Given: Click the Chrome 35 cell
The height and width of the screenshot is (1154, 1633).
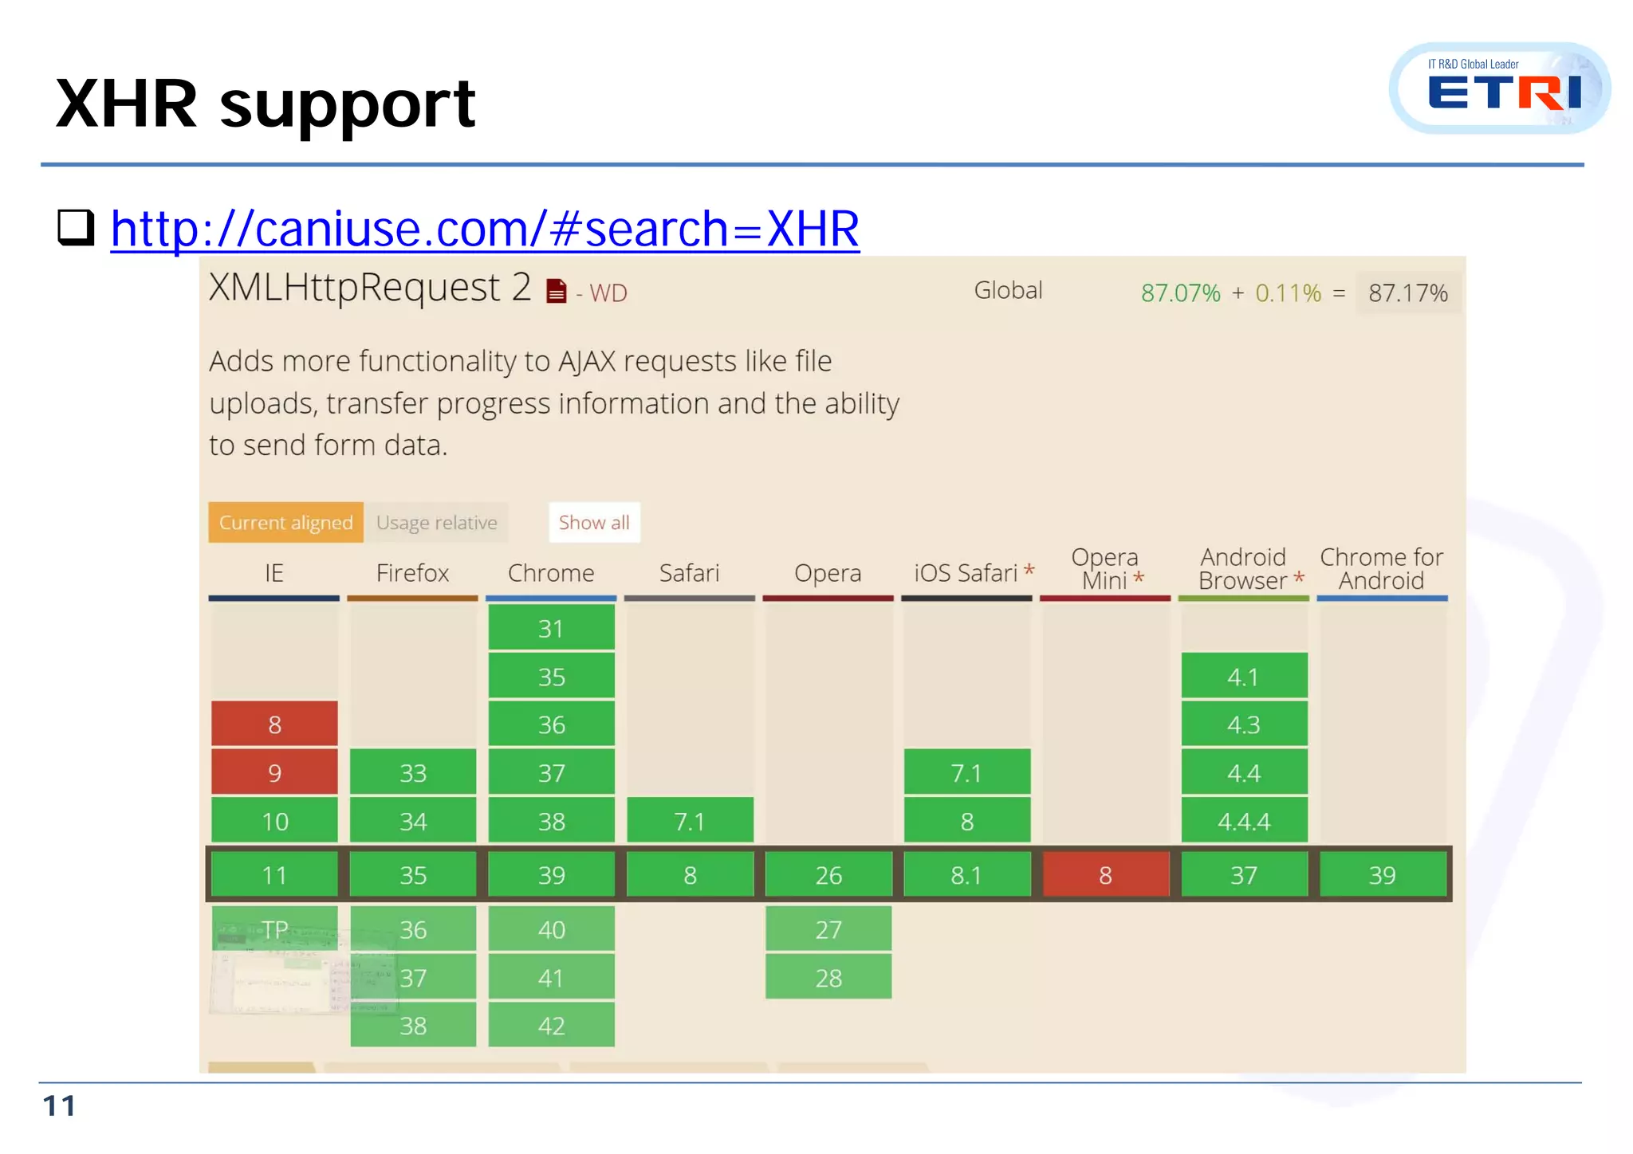Looking at the screenshot, I should tap(552, 677).
